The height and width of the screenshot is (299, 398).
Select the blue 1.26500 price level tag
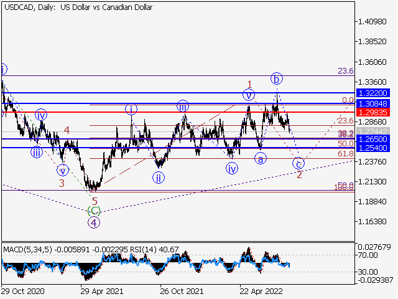coord(373,140)
